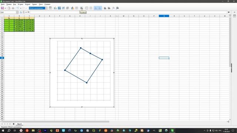Click header cell № in column A

(9, 18)
